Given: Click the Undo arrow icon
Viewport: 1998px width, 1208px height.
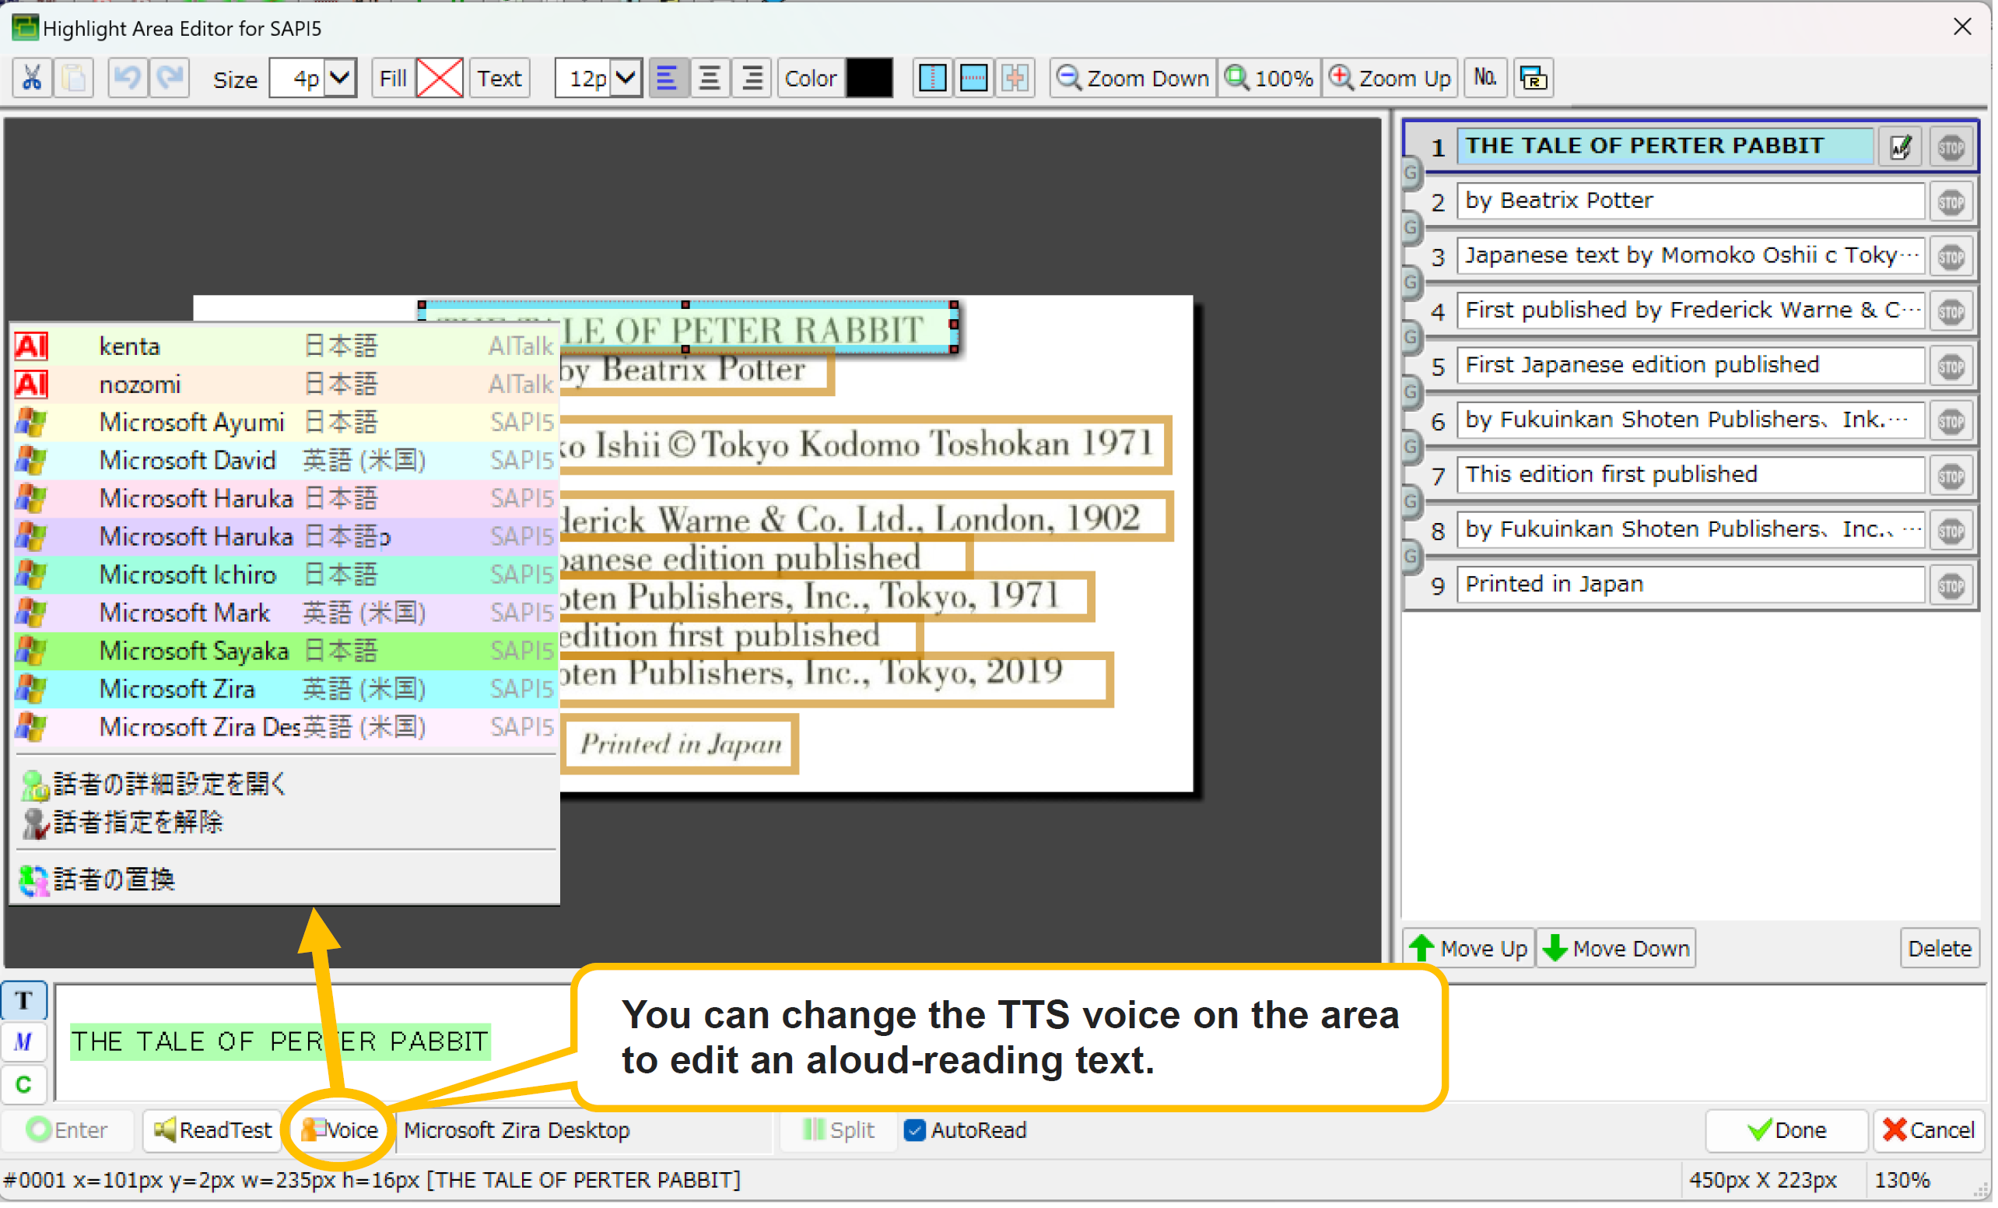Looking at the screenshot, I should (x=127, y=79).
